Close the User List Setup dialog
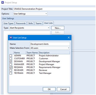 point(69,38)
